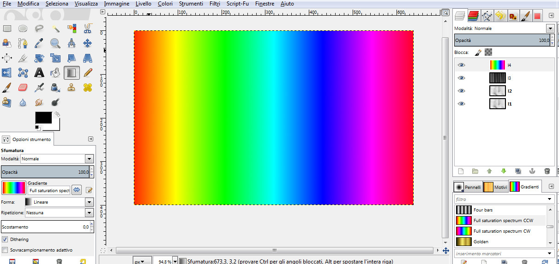Select the Ellipse Select tool
559x264 pixels.
pyautogui.click(x=23, y=29)
